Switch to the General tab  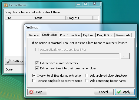coord(34,35)
